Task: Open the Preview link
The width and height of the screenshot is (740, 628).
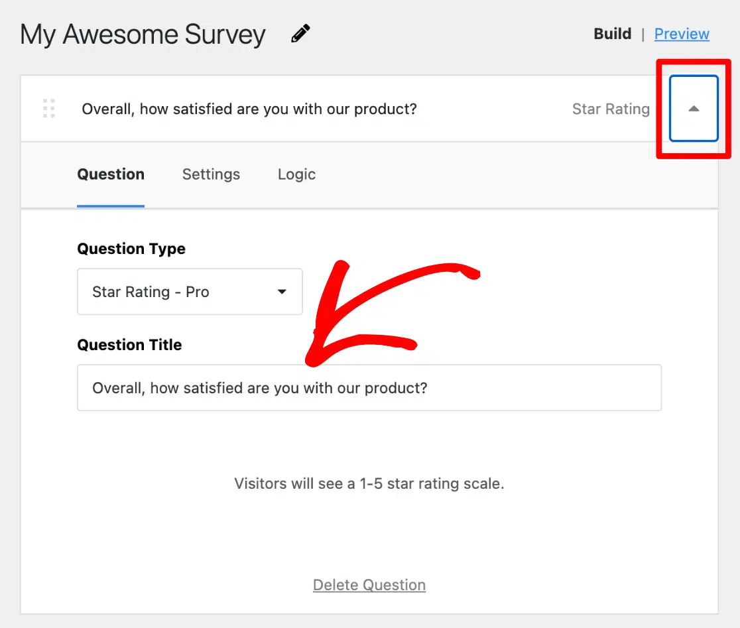Action: point(682,34)
